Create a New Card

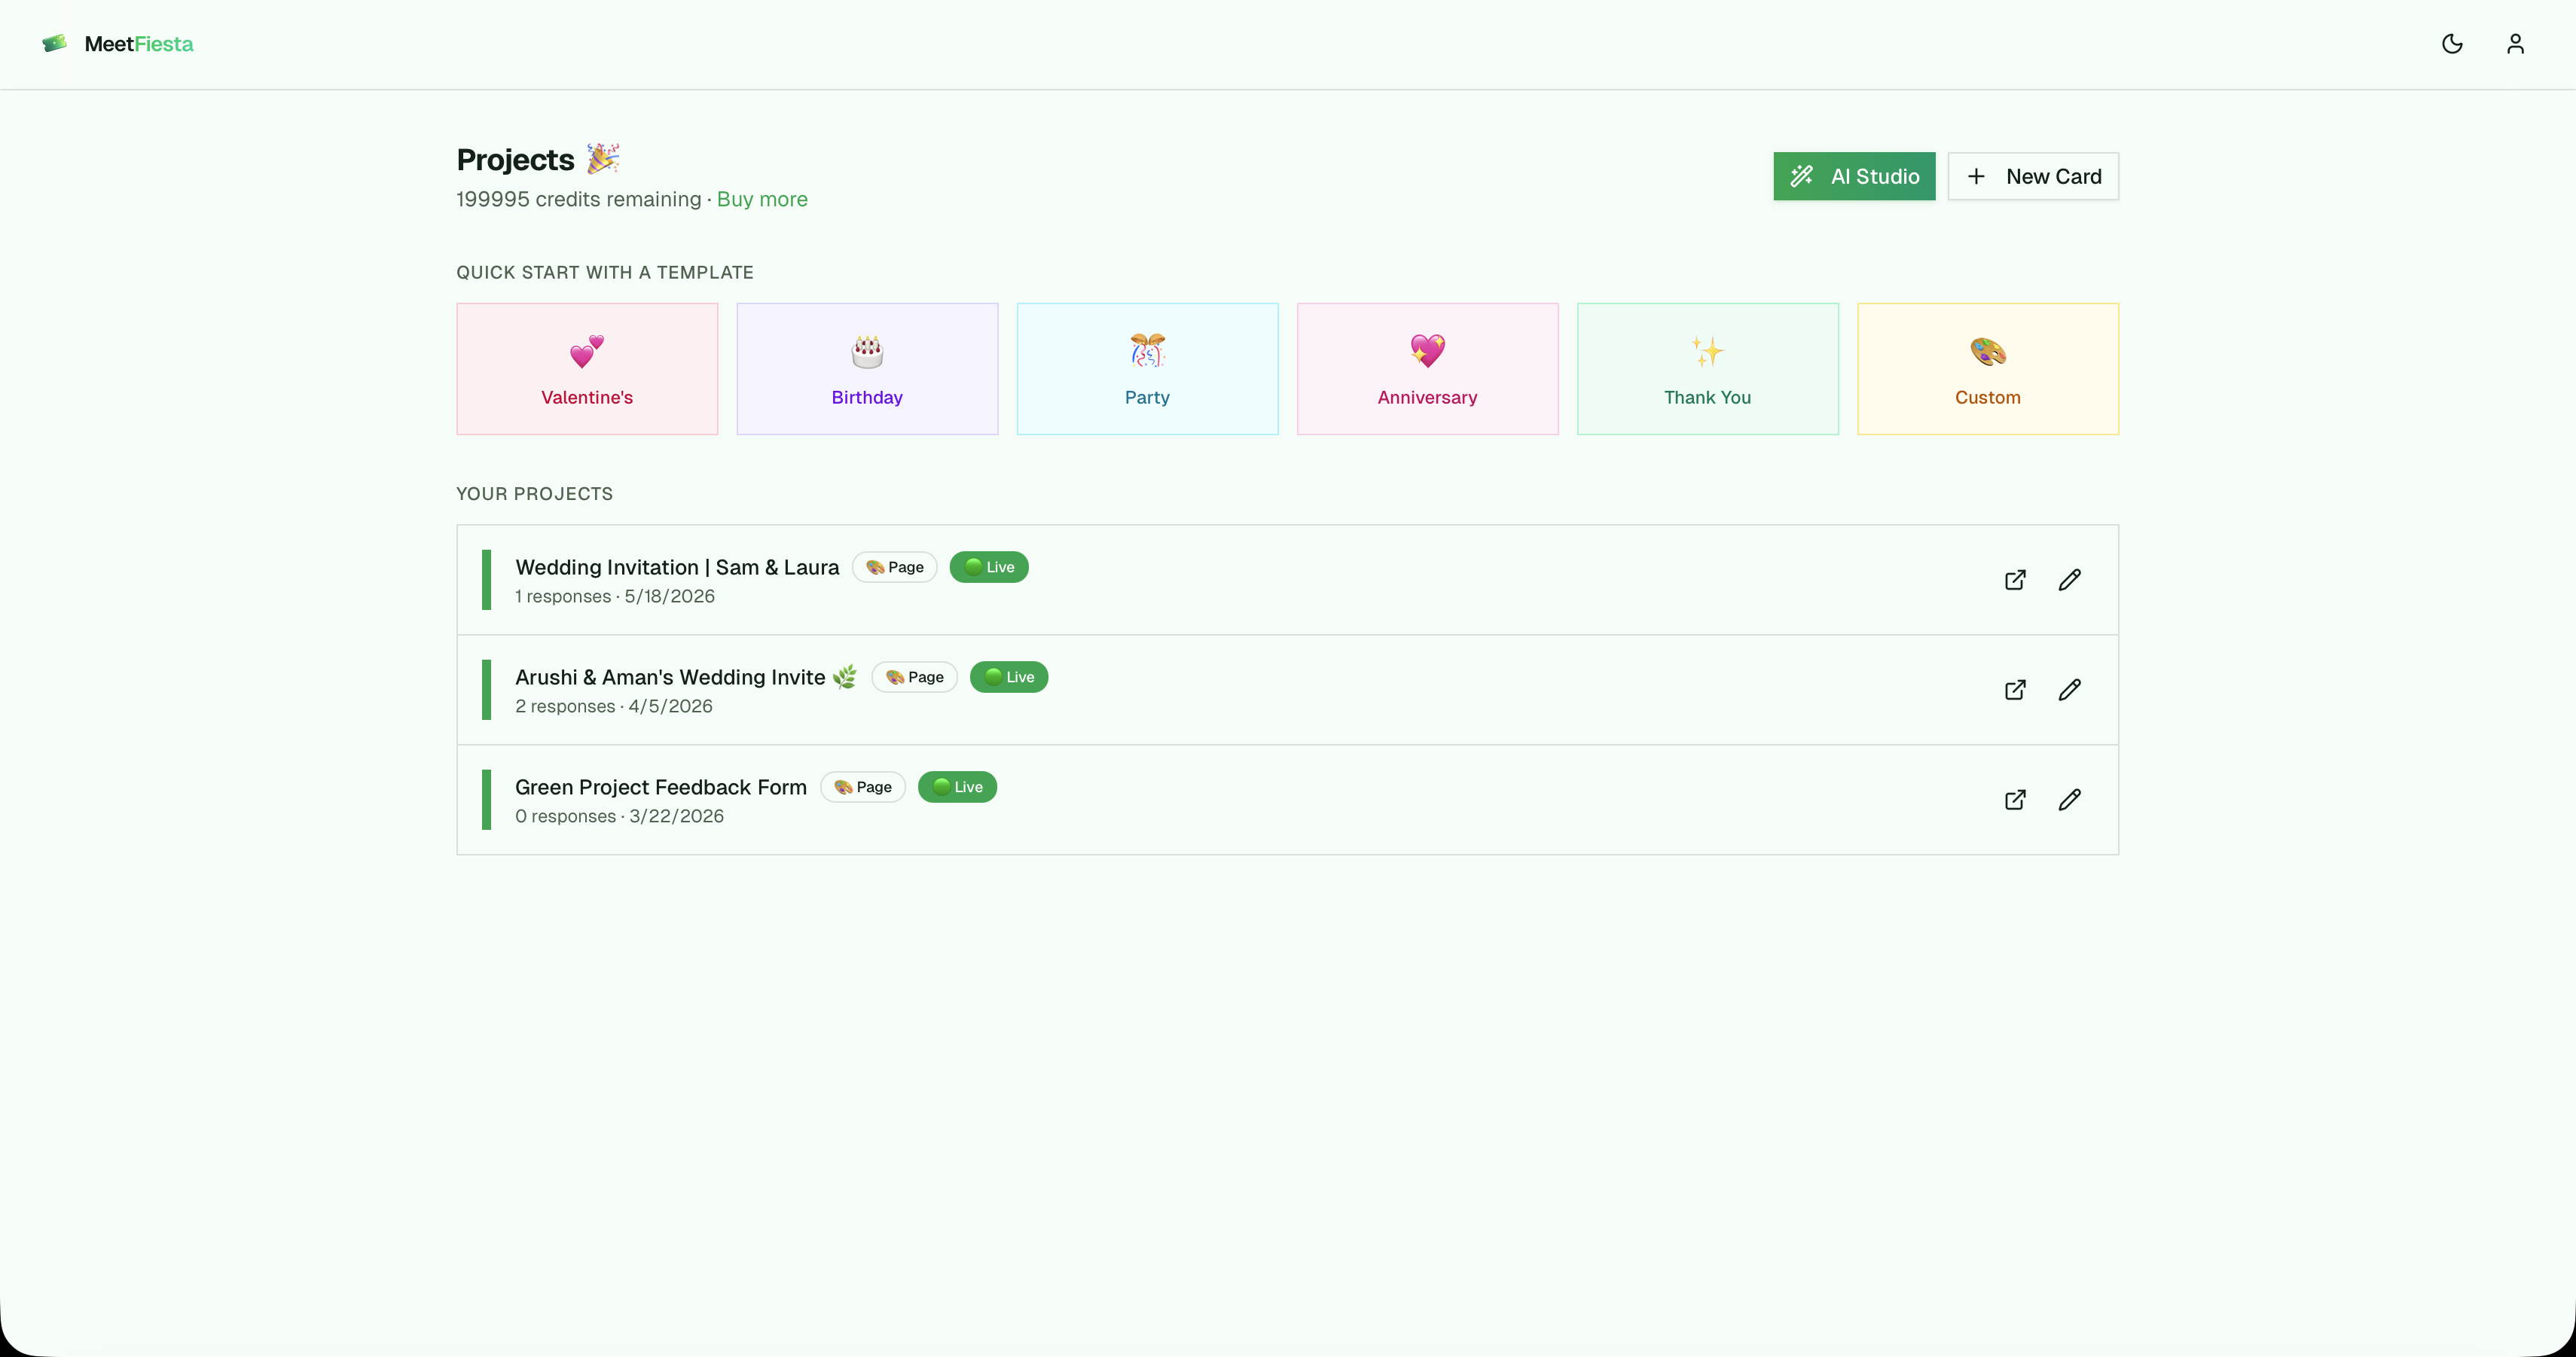click(x=2033, y=176)
